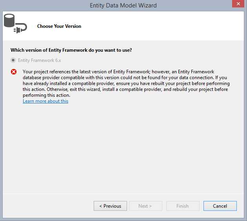Click the provider error message paragraph
The width and height of the screenshot is (247, 221).
click(125, 83)
